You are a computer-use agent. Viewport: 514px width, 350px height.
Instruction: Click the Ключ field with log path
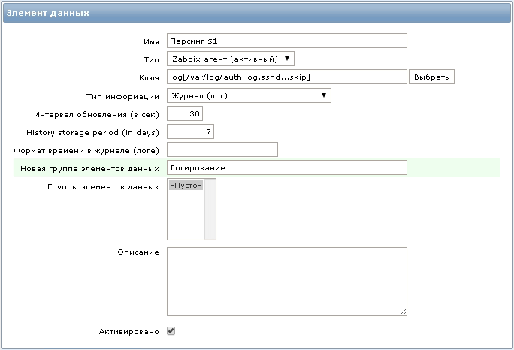coord(286,77)
